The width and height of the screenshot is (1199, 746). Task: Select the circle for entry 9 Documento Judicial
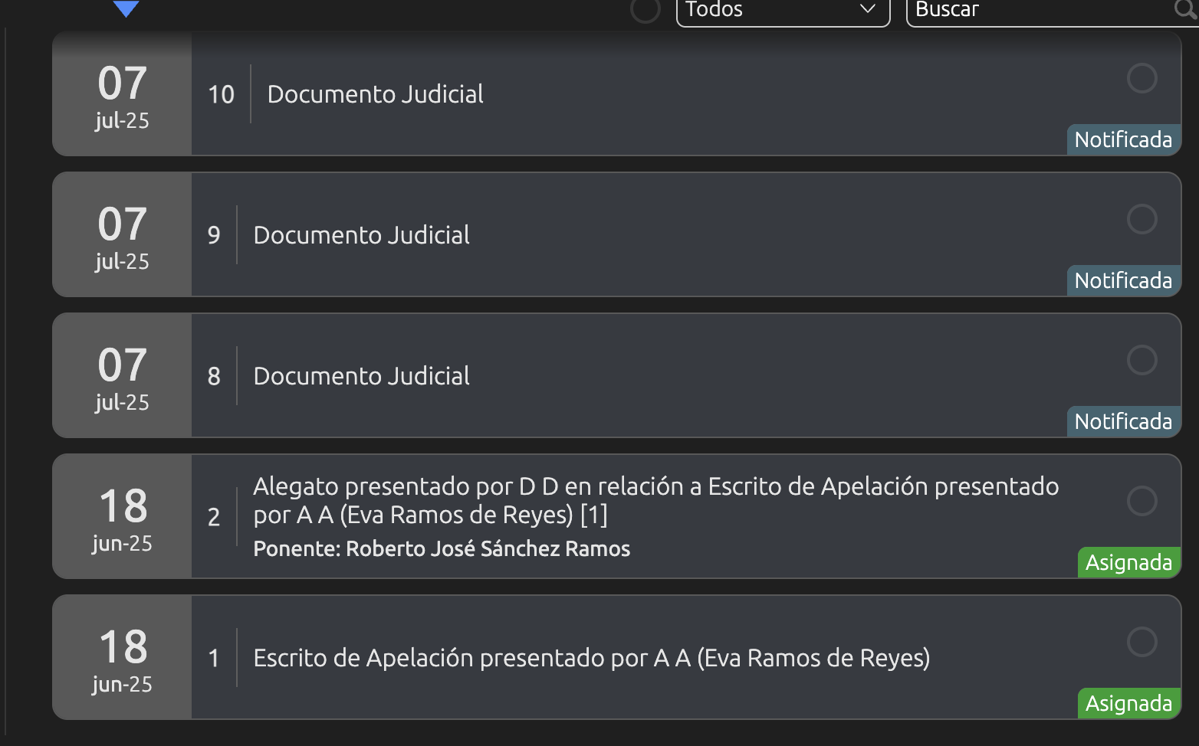point(1142,219)
